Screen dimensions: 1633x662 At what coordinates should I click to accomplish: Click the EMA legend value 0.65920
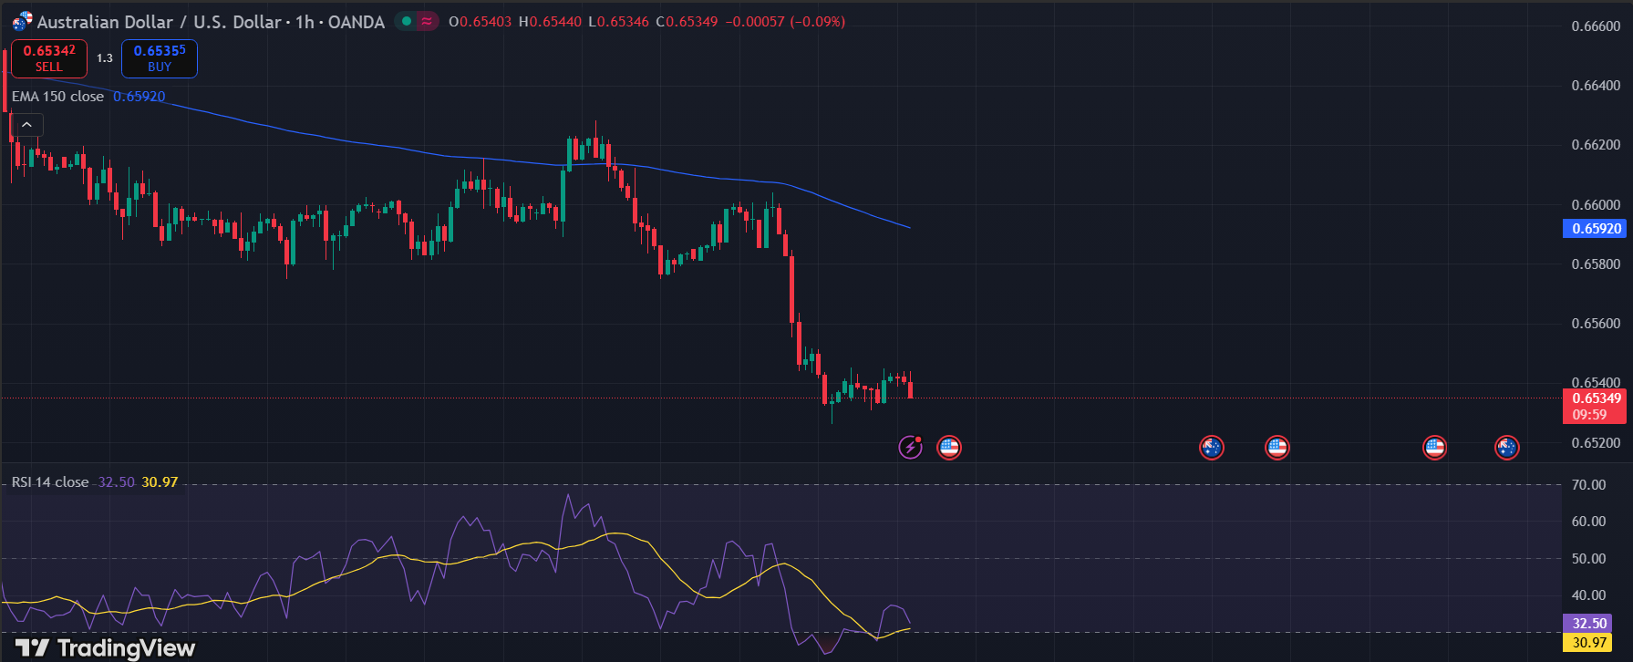(139, 97)
